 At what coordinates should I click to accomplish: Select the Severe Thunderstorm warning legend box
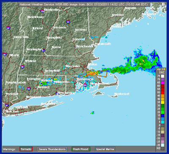pos(52,149)
